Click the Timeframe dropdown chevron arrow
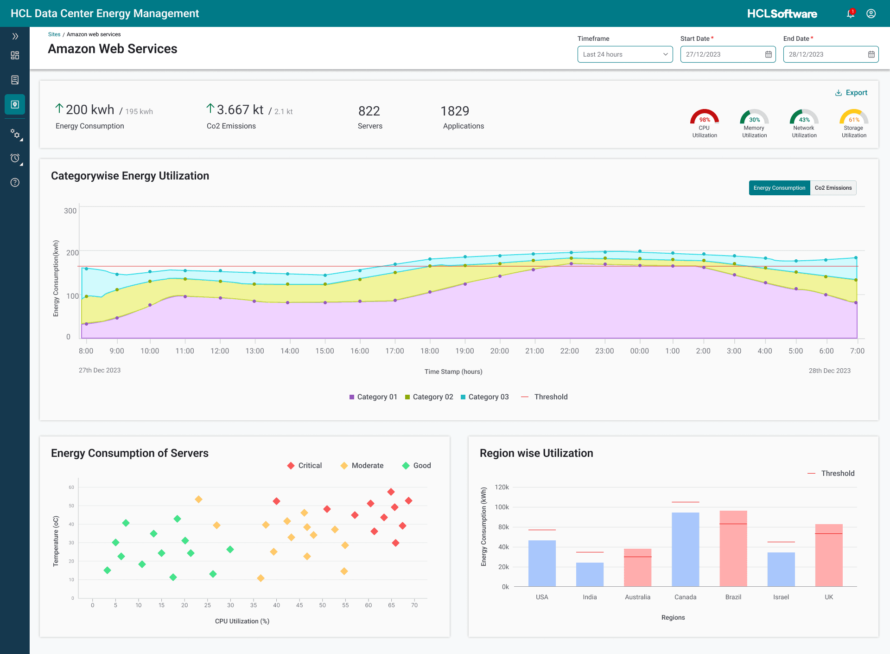This screenshot has height=654, width=890. click(665, 54)
